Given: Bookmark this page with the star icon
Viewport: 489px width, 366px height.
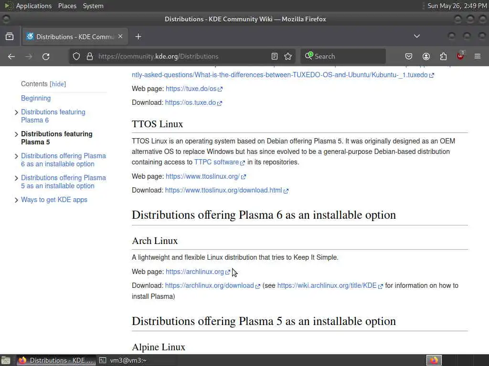Looking at the screenshot, I should click(288, 56).
